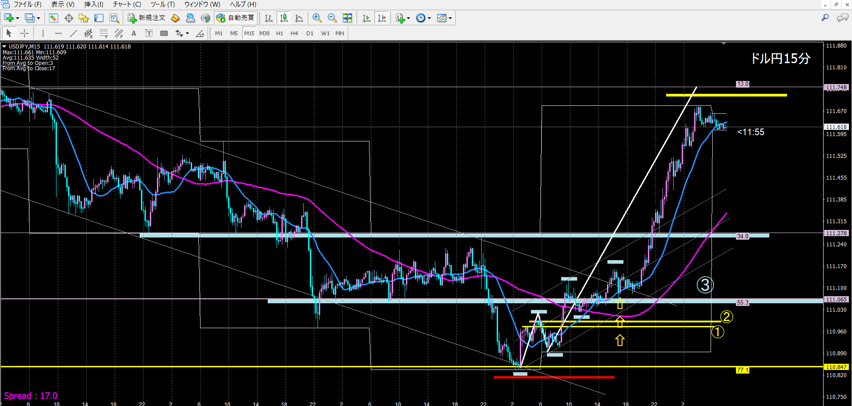852x406 pixels.
Task: Open the 表示 (V) menu
Action: [63, 4]
